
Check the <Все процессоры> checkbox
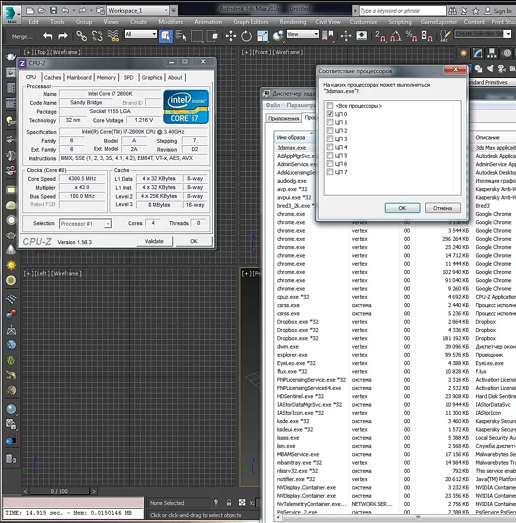330,105
